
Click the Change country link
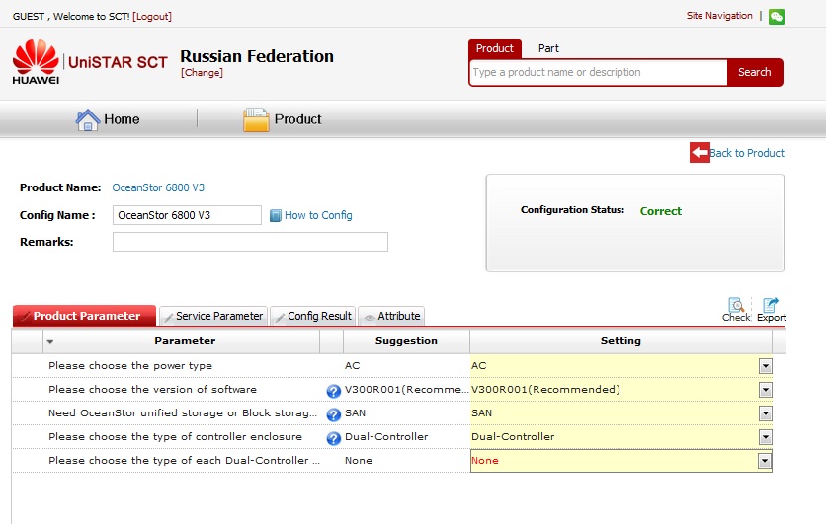(202, 73)
